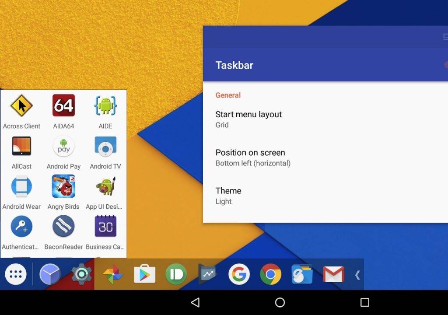The height and width of the screenshot is (315, 448).
Task: Open Solid Explorer from the taskbar
Action: pos(302,274)
